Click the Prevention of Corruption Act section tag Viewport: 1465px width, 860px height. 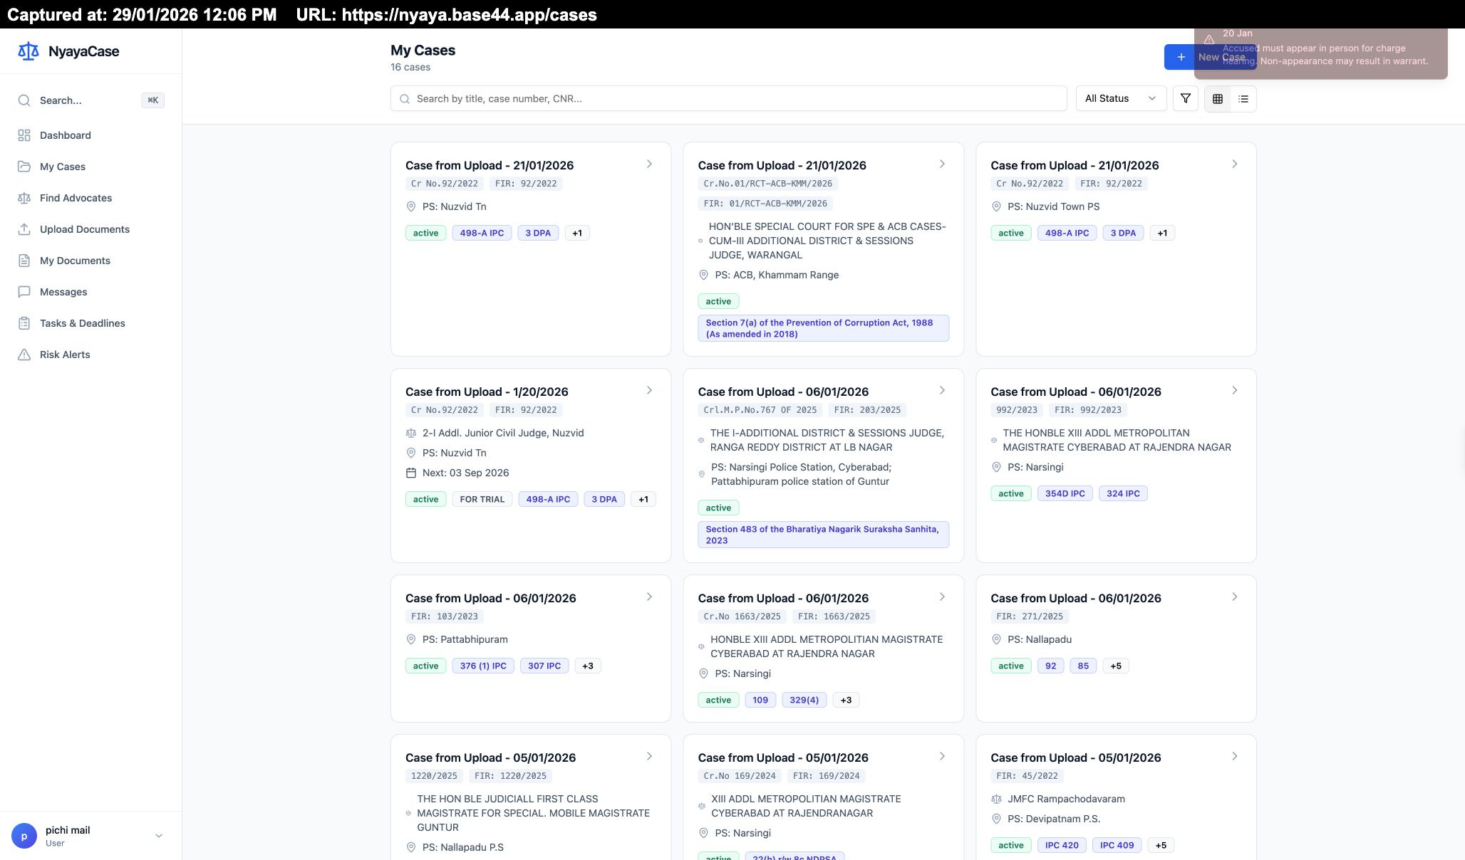pyautogui.click(x=824, y=328)
